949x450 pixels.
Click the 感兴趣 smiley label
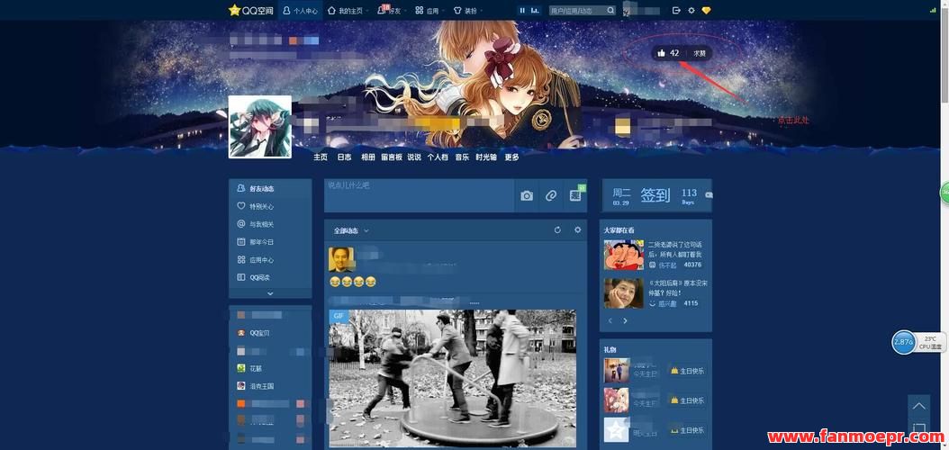click(x=665, y=303)
